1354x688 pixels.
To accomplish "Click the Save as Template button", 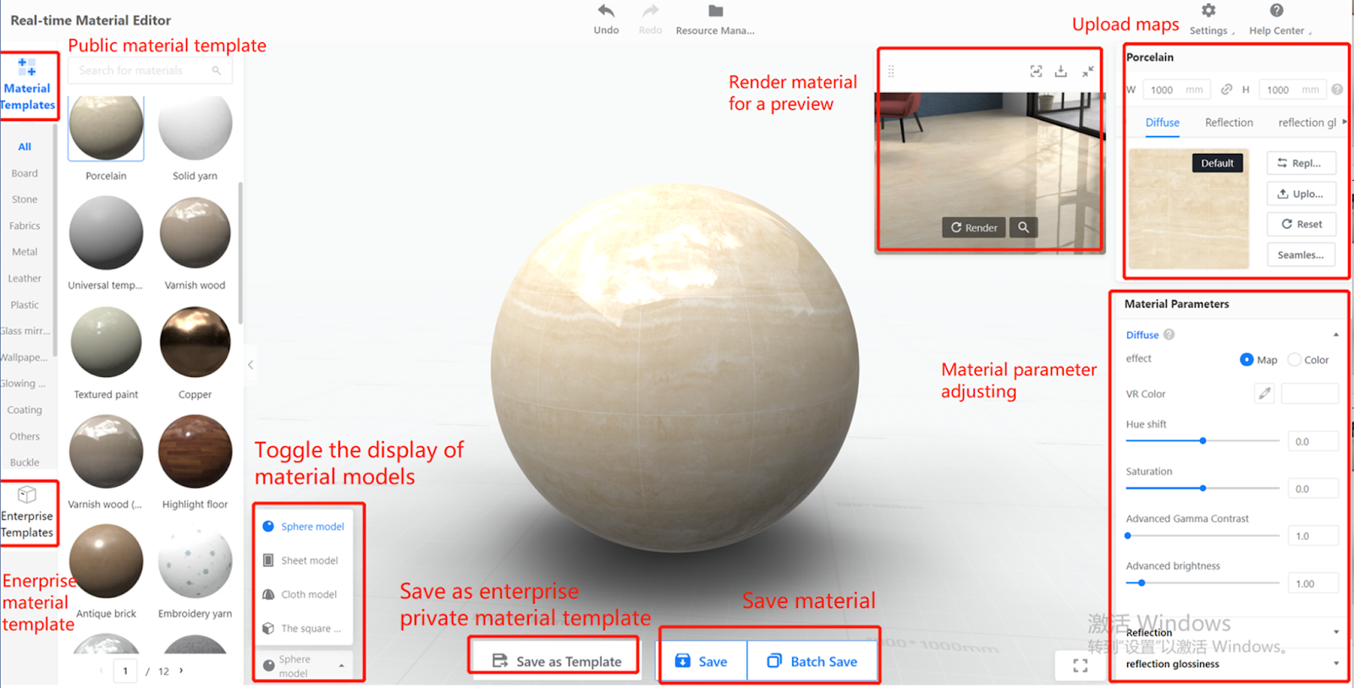I will pyautogui.click(x=556, y=661).
